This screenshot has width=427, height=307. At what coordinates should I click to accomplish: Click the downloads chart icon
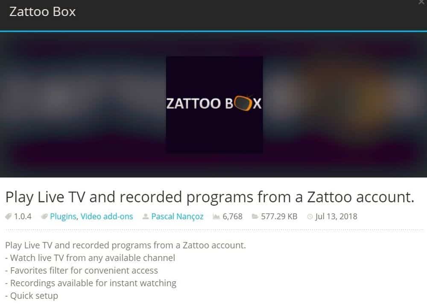click(x=216, y=216)
